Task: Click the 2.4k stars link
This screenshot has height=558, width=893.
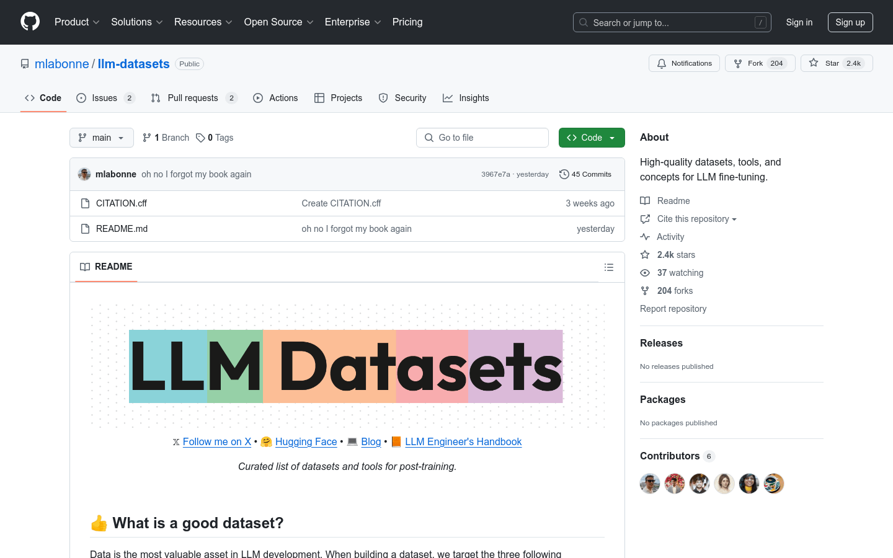Action: coord(668,255)
